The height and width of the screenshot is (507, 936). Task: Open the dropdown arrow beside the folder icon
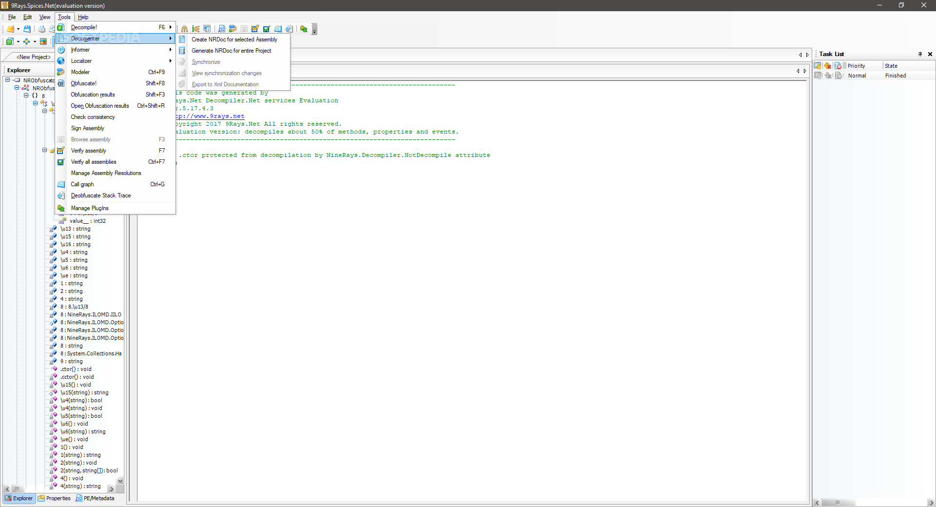(18, 29)
